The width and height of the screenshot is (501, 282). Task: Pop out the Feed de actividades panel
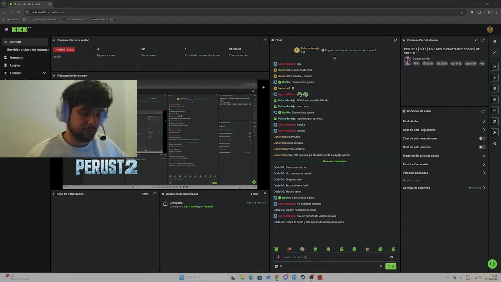coord(155,194)
